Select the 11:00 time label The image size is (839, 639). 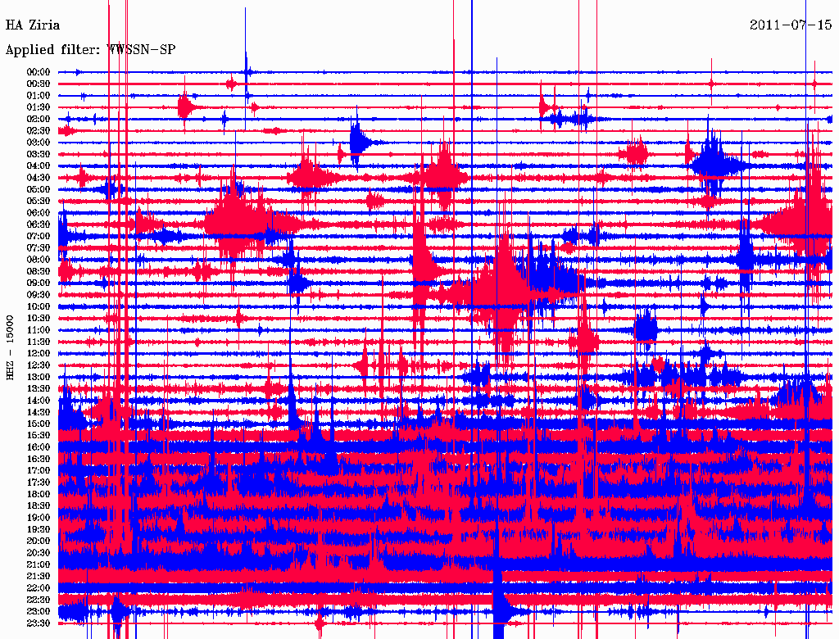click(39, 330)
